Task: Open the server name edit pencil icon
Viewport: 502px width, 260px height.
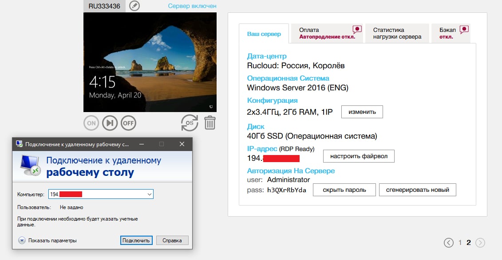Action: coord(134,7)
